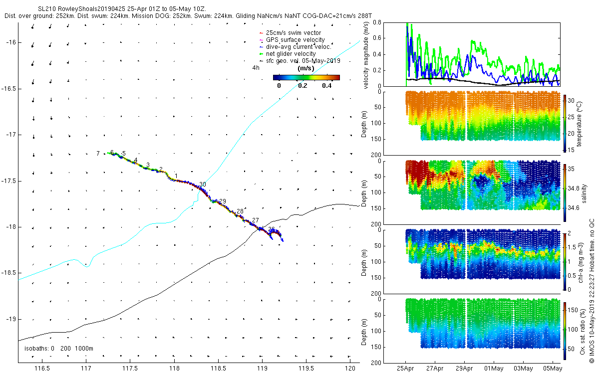Click the '4h' label near the legend
The height and width of the screenshot is (374, 599).
click(x=256, y=67)
